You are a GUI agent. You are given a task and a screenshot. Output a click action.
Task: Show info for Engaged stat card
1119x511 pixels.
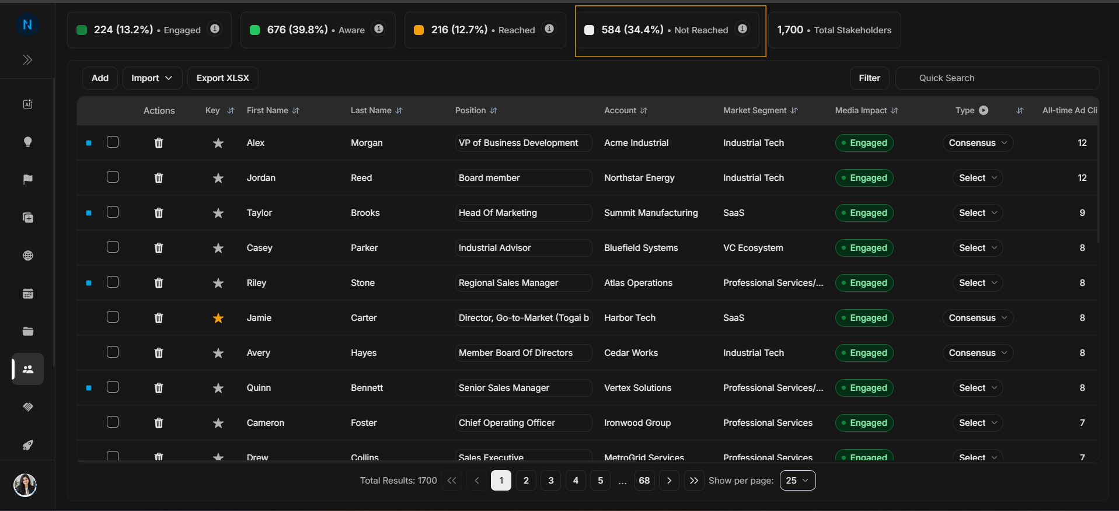click(215, 29)
